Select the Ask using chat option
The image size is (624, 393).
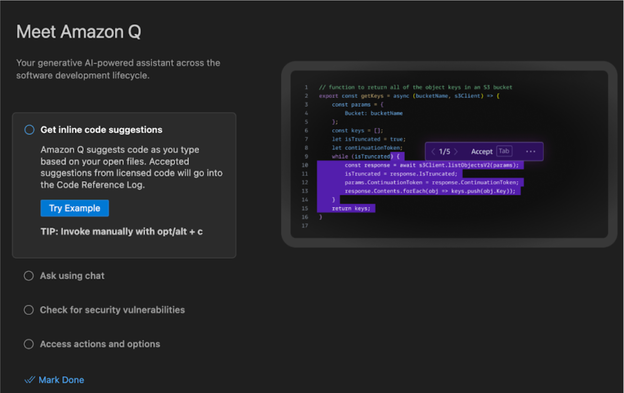click(x=28, y=275)
